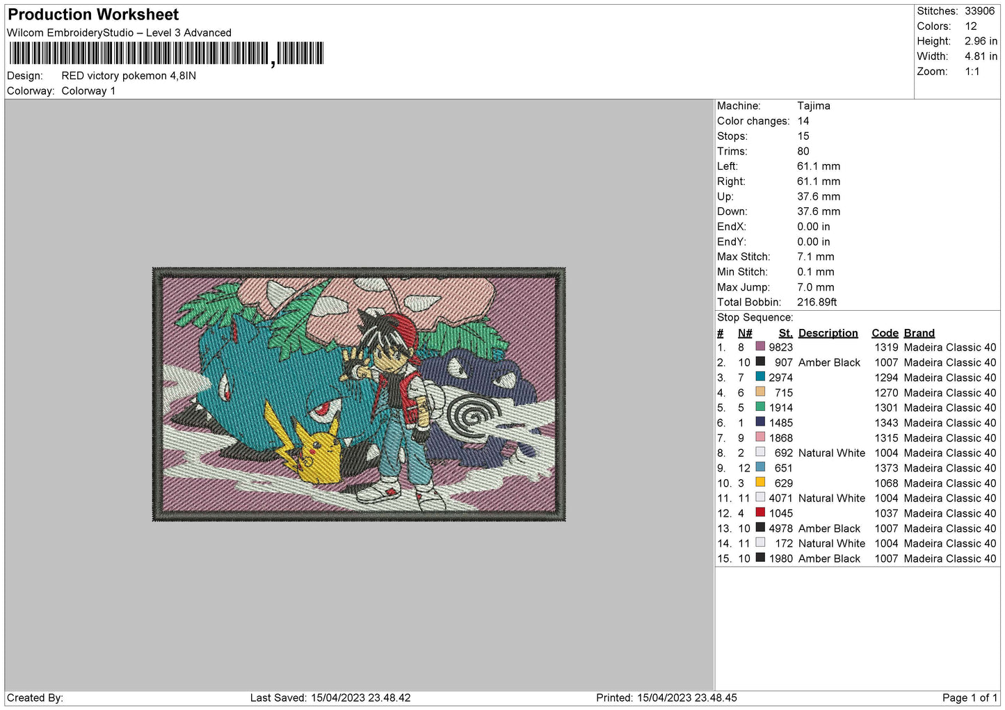Click the black swatch in stop 15
Image resolution: width=1005 pixels, height=710 pixels.
[x=760, y=558]
